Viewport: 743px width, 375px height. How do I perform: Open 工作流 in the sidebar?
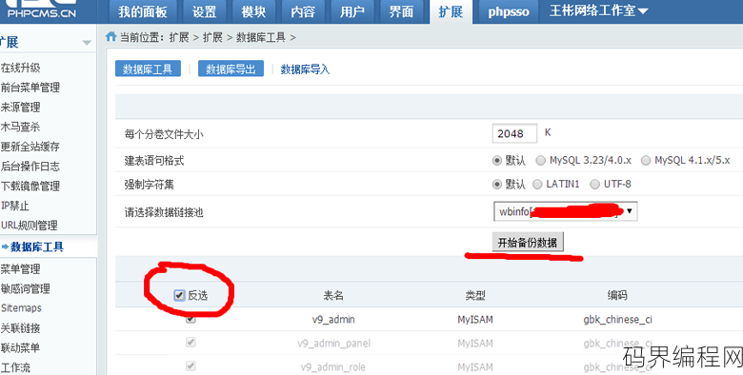point(15,367)
